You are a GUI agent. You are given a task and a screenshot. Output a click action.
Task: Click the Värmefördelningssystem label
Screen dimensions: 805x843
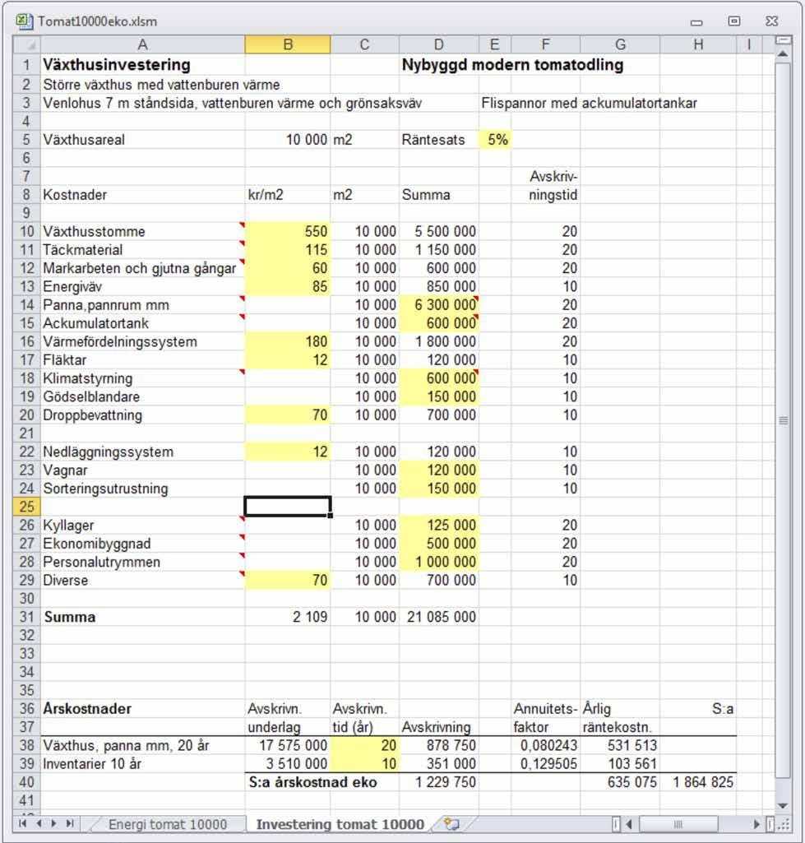click(120, 342)
